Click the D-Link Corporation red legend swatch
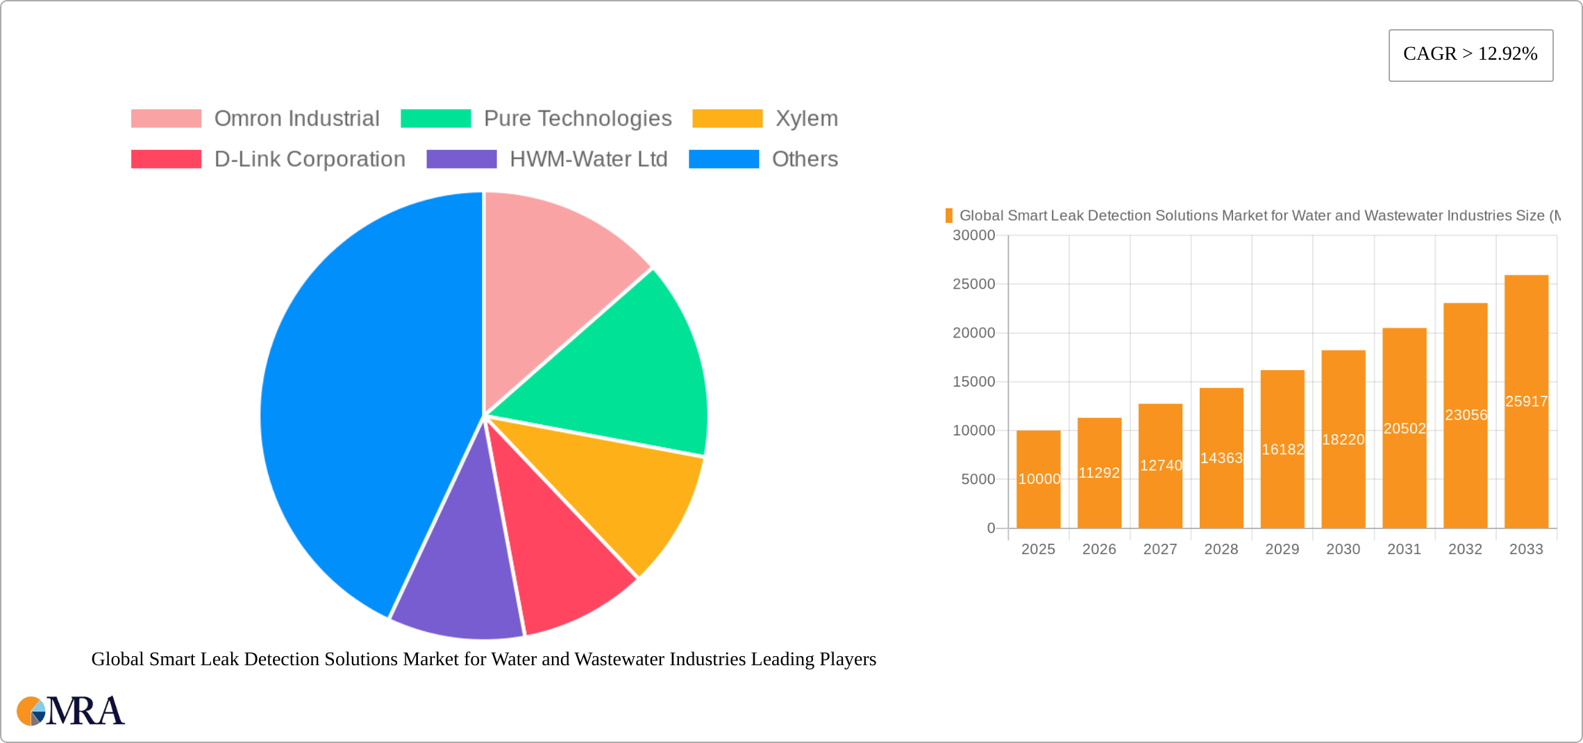 pyautogui.click(x=166, y=159)
